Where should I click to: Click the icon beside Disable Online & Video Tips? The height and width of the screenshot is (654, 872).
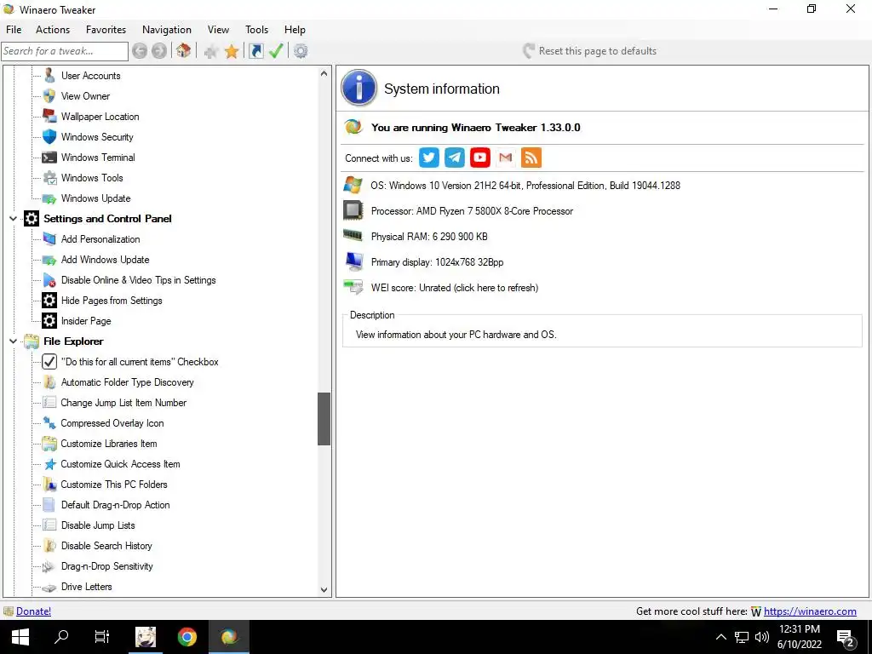49,279
